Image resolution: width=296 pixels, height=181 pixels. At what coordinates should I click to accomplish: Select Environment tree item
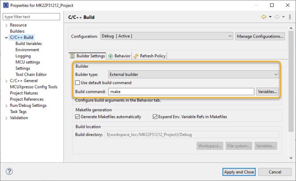point(27,50)
